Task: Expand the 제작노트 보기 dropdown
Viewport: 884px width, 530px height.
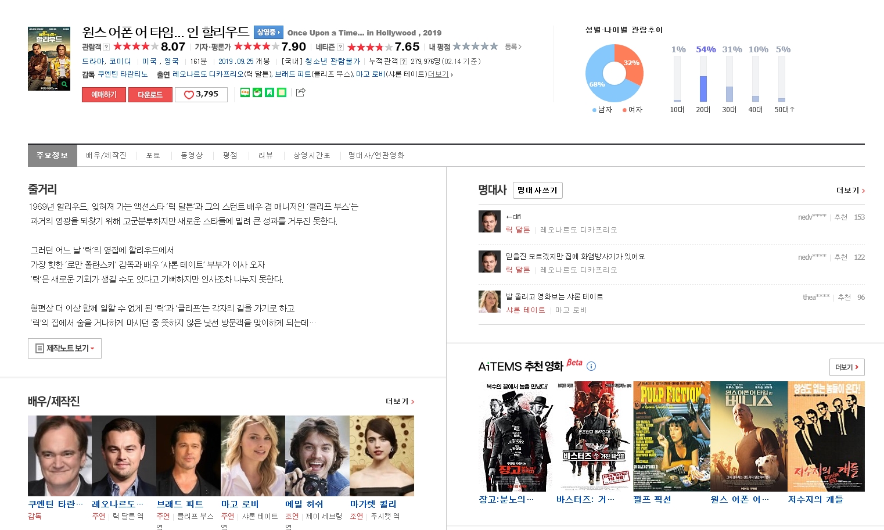Action: (64, 348)
